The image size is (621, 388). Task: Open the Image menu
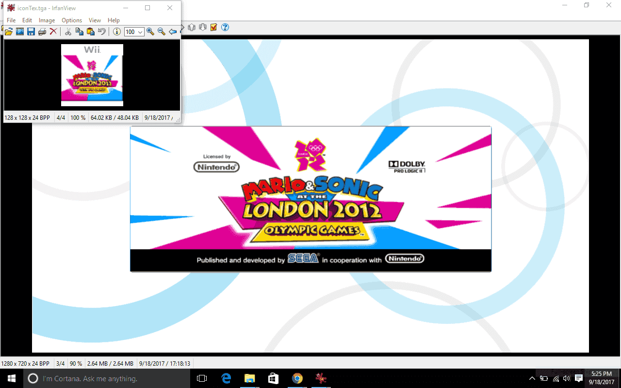pyautogui.click(x=47, y=20)
